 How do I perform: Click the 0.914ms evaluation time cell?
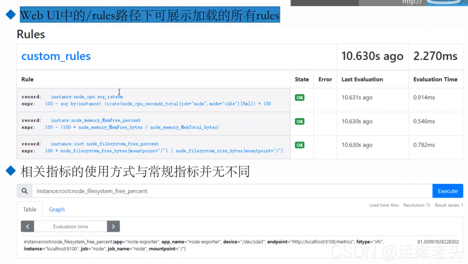click(x=424, y=97)
